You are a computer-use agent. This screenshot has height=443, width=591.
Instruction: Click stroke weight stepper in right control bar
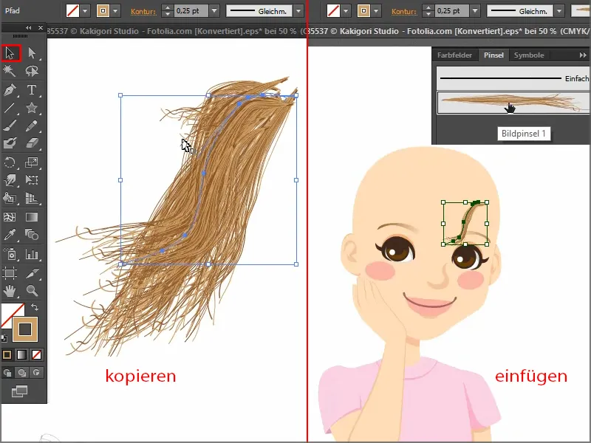click(428, 11)
